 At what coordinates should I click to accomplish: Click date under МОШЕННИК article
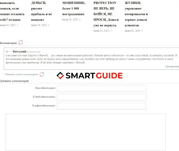coord(70,20)
